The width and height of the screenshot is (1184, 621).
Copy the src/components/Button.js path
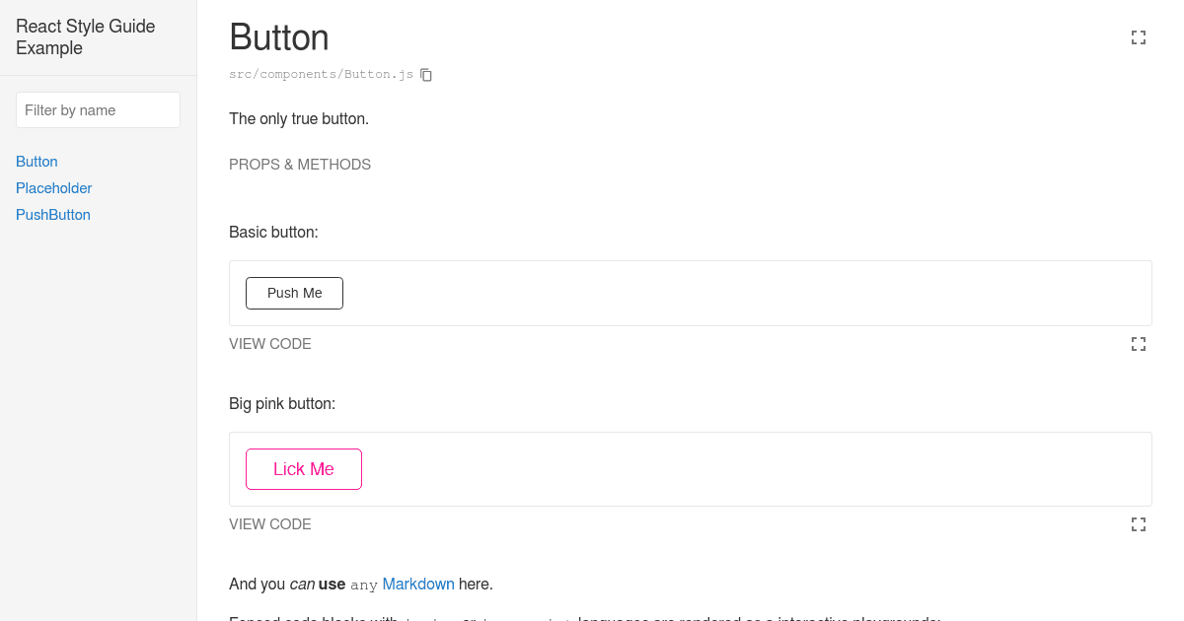pyautogui.click(x=425, y=74)
